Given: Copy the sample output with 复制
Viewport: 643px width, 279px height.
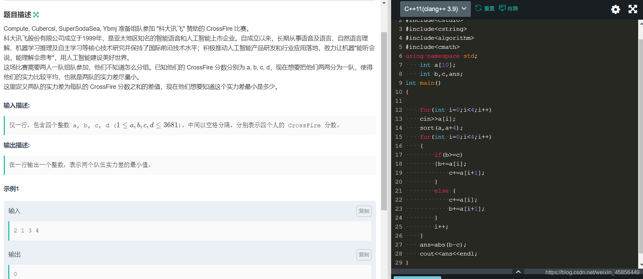Looking at the screenshot, I should (x=364, y=254).
